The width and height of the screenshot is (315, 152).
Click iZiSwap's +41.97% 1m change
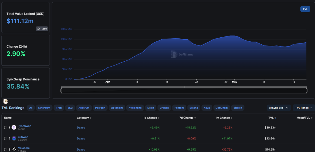click(x=227, y=139)
